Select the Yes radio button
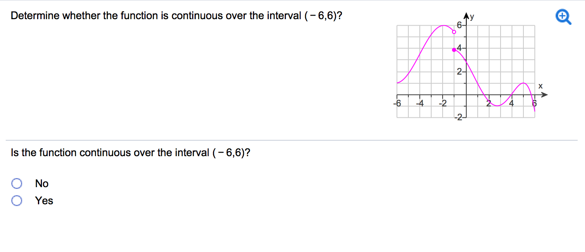Image resolution: width=585 pixels, height=252 pixels. click(17, 201)
